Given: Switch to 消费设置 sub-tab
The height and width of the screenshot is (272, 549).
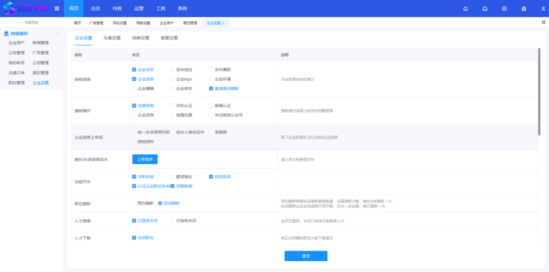Looking at the screenshot, I should (141, 38).
